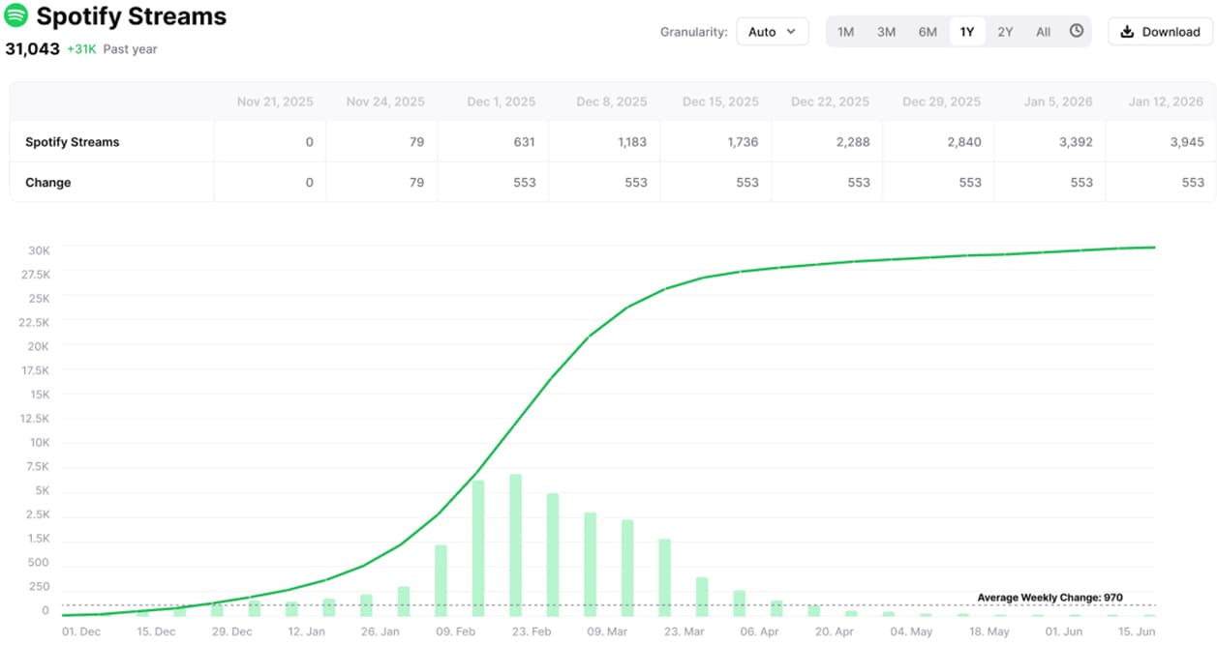This screenshot has width=1217, height=645.
Task: Select the 6M time range tab
Action: [x=928, y=32]
